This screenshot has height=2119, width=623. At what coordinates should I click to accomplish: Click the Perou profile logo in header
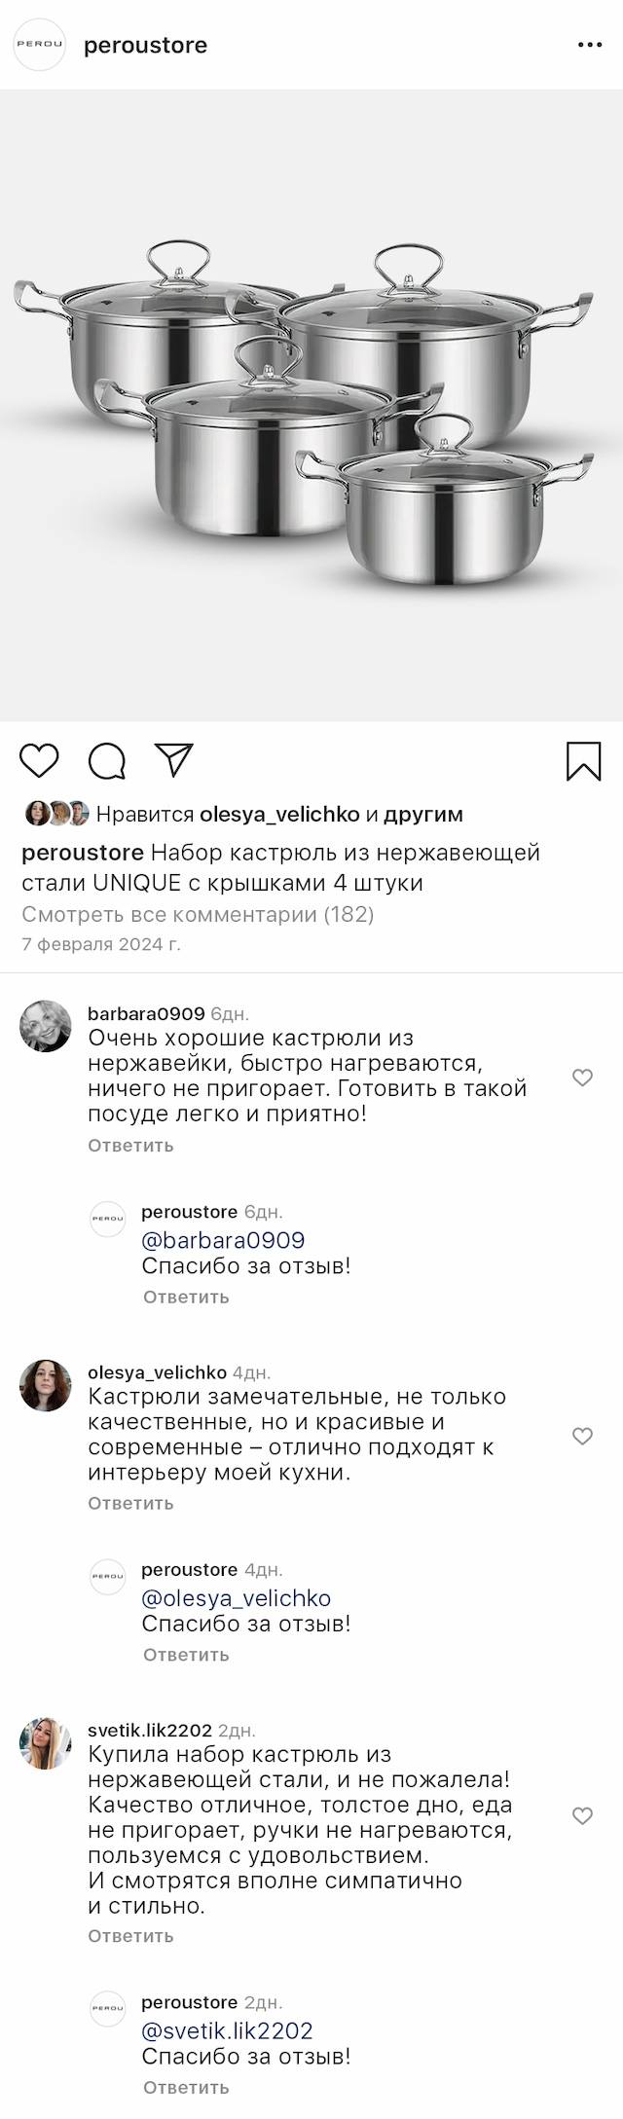pos(39,45)
